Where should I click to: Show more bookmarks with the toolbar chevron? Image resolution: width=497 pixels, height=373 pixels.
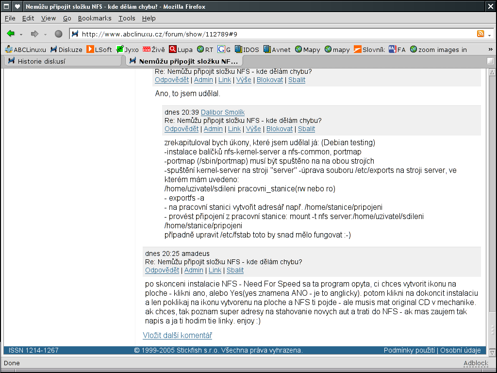pyautogui.click(x=490, y=50)
